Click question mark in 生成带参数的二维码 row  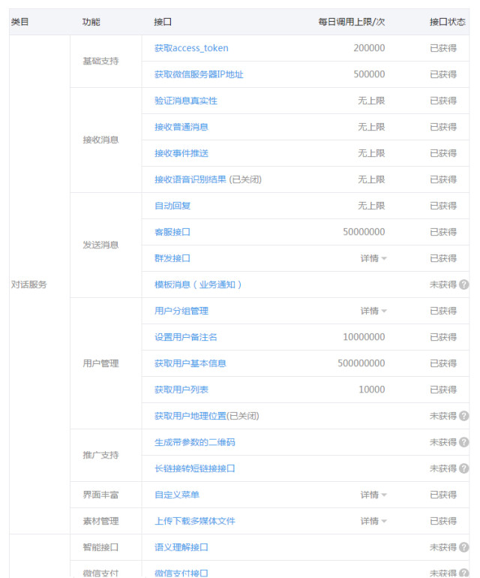point(464,442)
